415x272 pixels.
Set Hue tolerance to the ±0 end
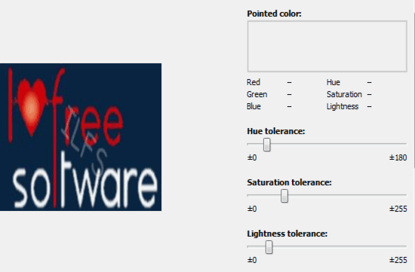pyautogui.click(x=248, y=145)
